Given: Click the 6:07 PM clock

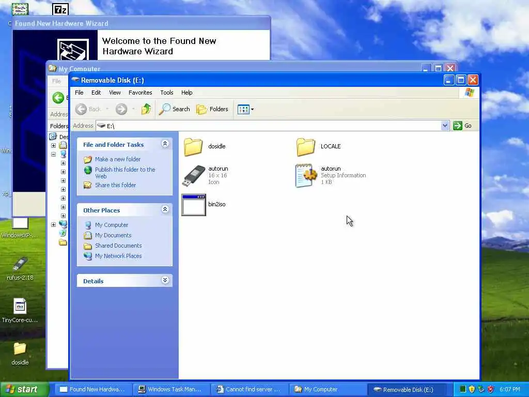Looking at the screenshot, I should coord(510,389).
